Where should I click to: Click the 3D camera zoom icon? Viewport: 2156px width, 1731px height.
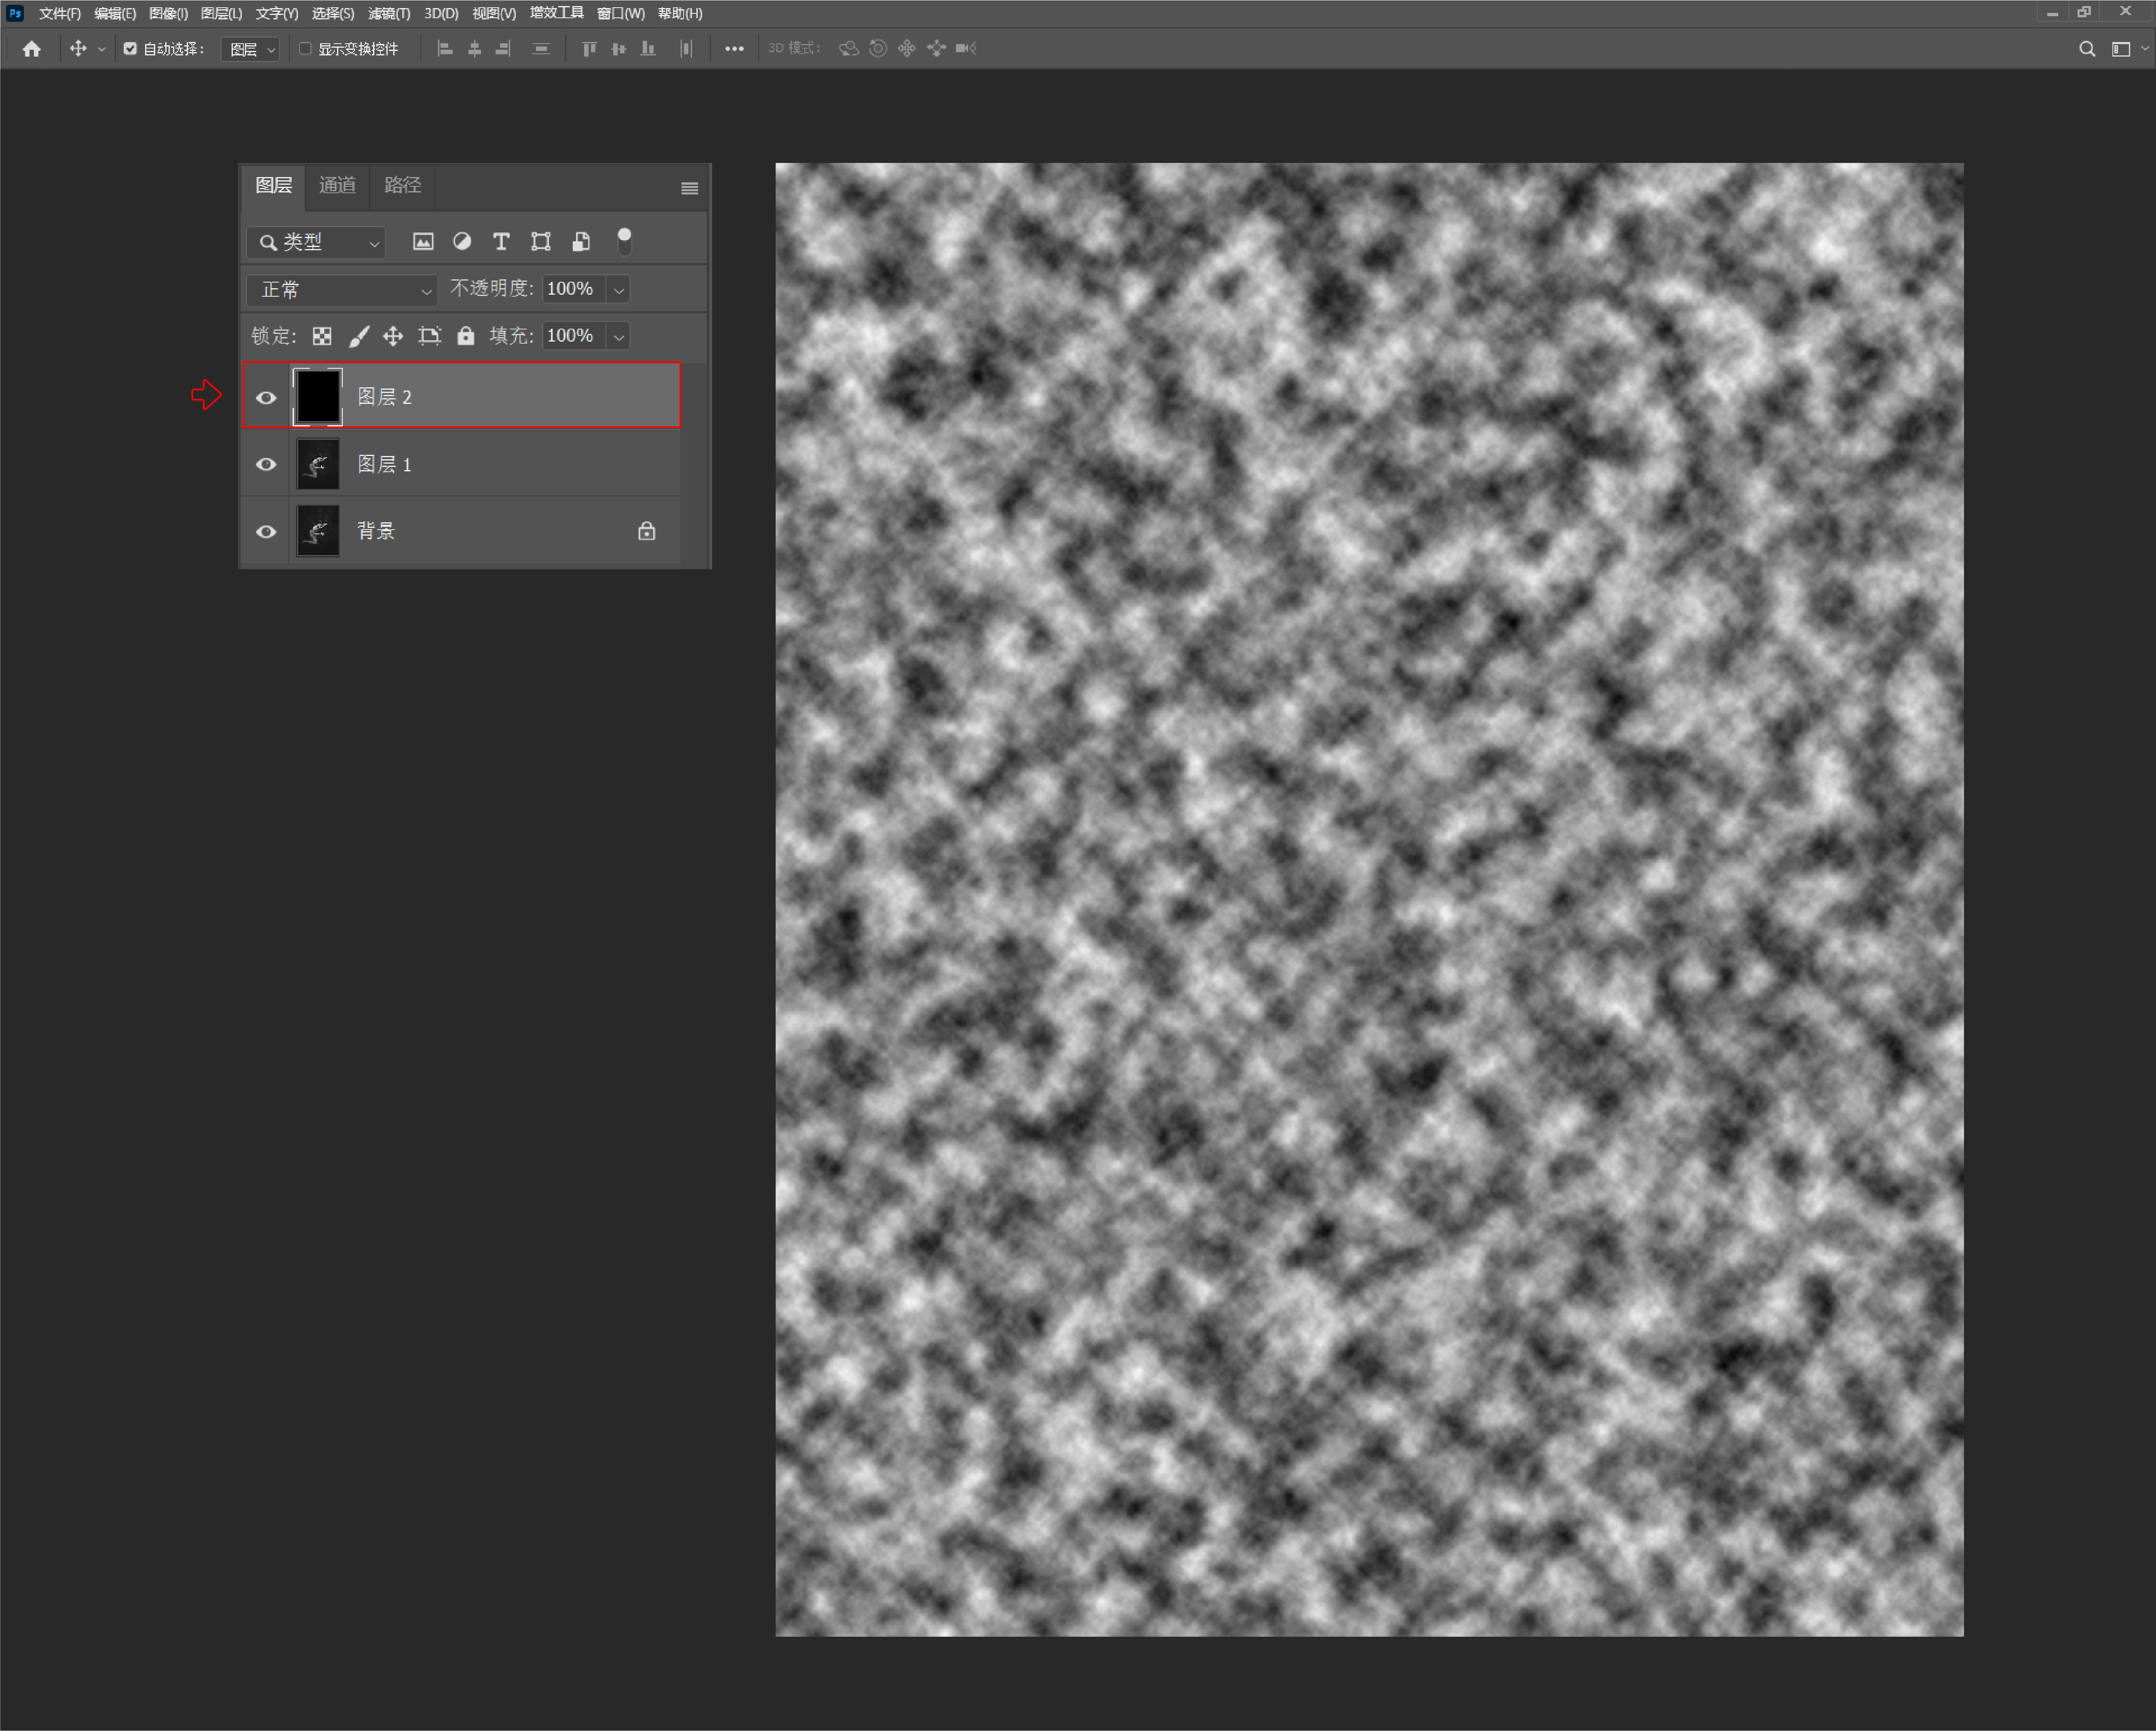(966, 49)
